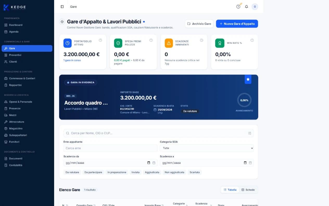Toggle the 'Inviata' filter chip

(136, 172)
